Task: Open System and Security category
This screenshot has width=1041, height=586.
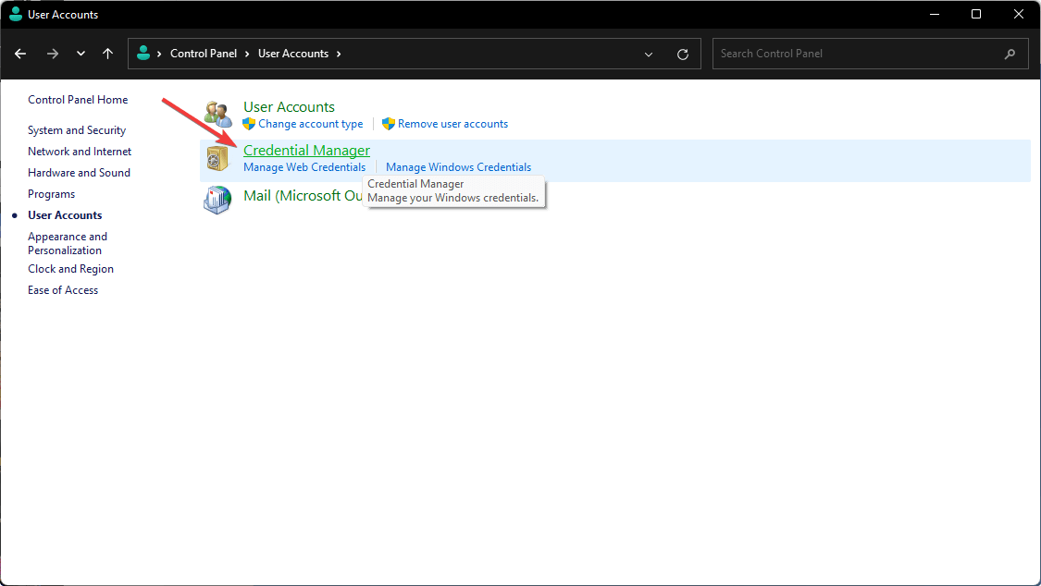Action: click(x=77, y=130)
